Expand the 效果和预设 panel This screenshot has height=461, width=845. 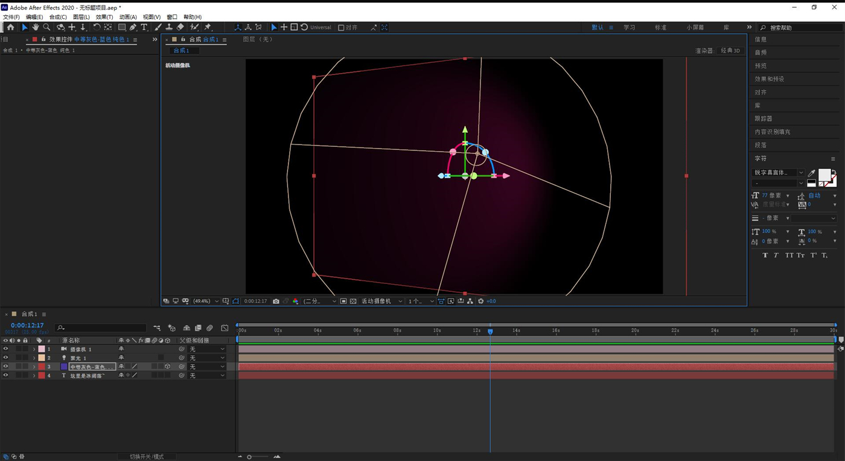click(769, 79)
